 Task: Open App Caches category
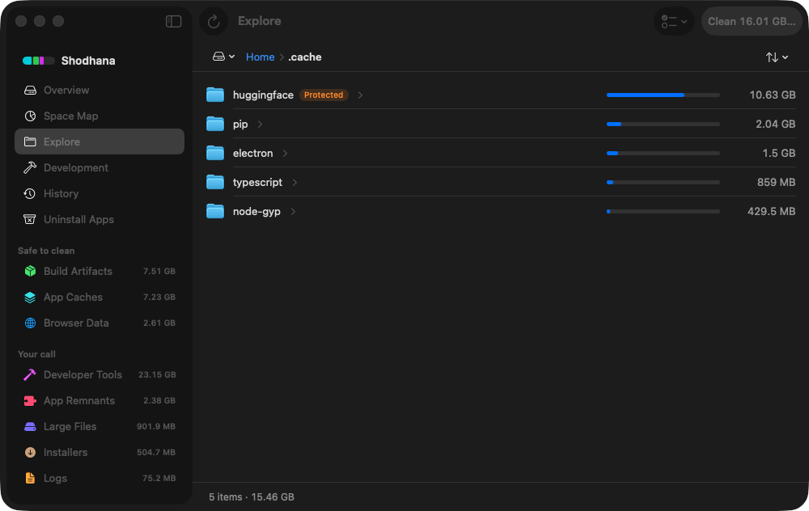point(100,297)
